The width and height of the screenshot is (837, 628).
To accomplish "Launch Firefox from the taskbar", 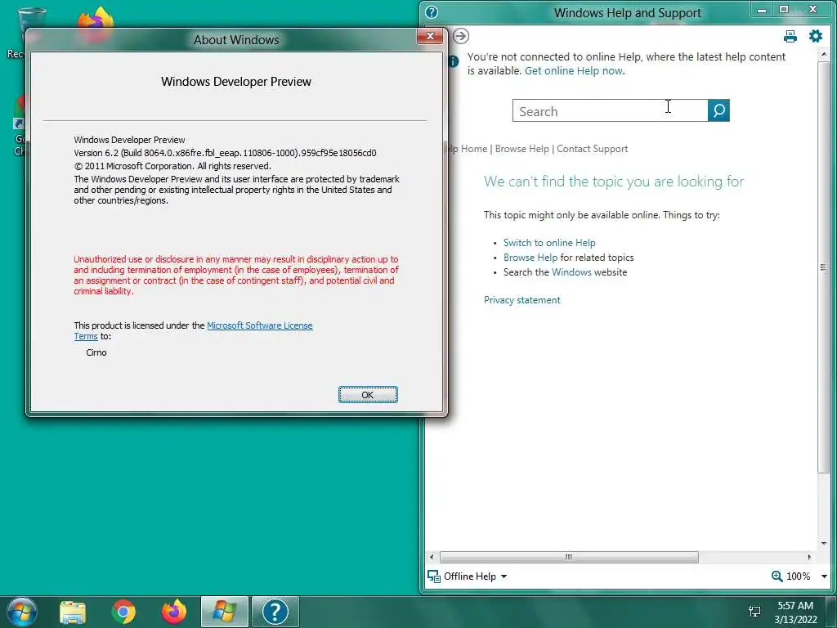I will coord(174,612).
